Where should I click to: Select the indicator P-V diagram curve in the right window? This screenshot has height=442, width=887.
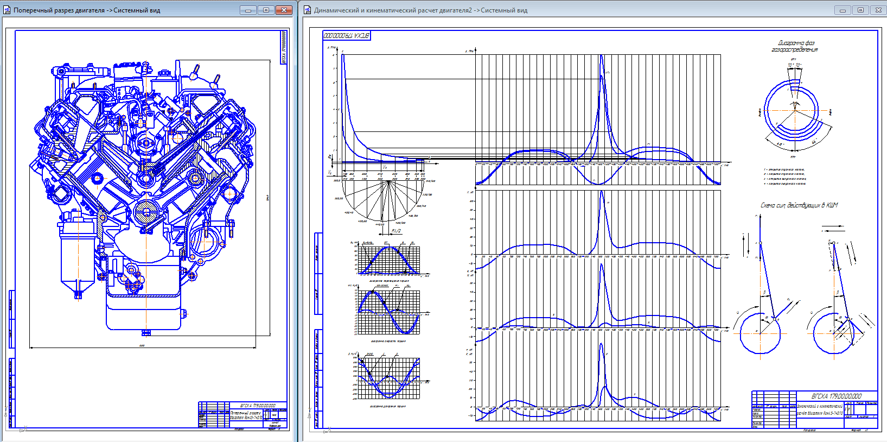pos(382,108)
